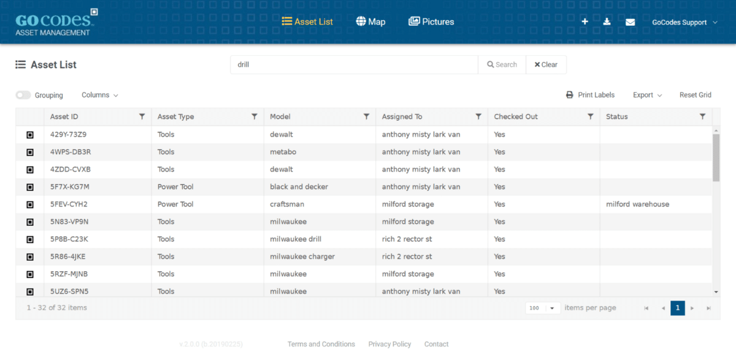The image size is (736, 357).
Task: Open the Pictures tab
Action: (x=431, y=21)
